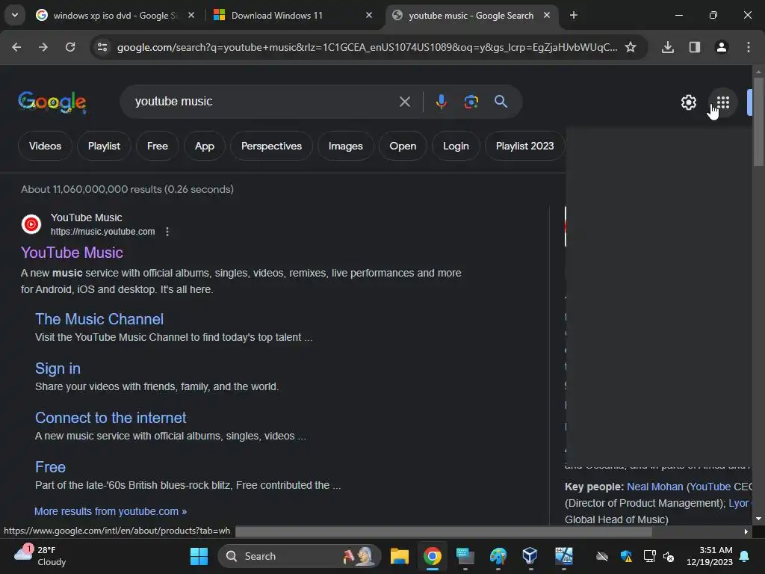Click More results from youtube.com link
This screenshot has height=574, width=765.
111,511
